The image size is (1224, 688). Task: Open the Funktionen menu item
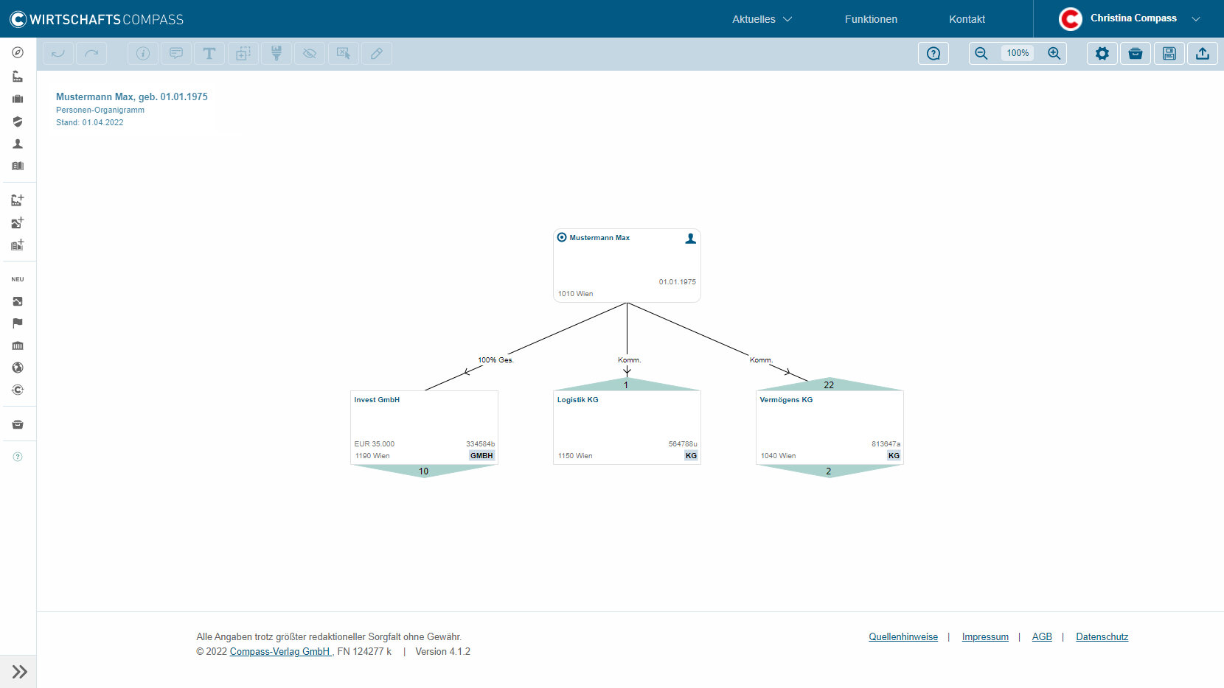(871, 19)
